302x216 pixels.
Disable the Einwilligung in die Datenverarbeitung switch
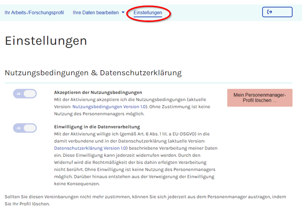25,128
